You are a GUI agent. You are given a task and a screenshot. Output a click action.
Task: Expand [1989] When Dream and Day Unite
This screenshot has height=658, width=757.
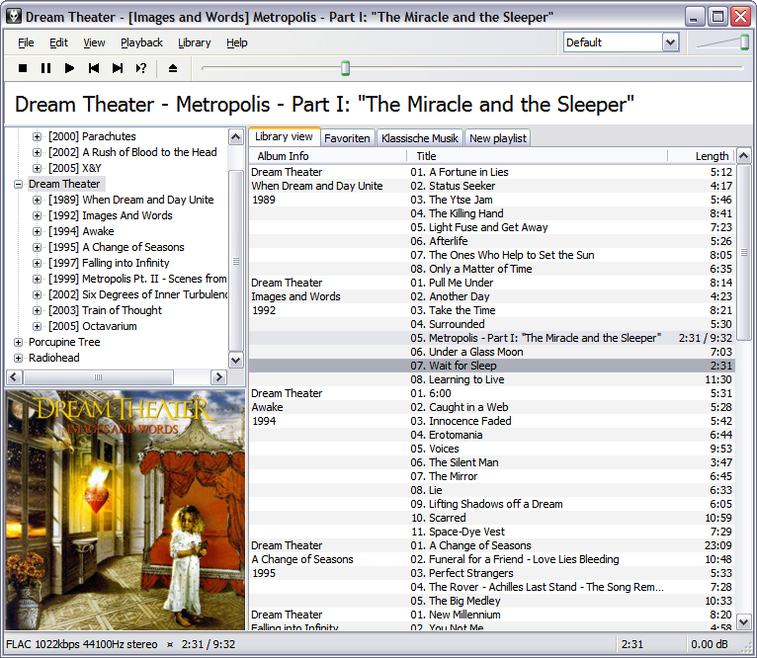(x=37, y=200)
